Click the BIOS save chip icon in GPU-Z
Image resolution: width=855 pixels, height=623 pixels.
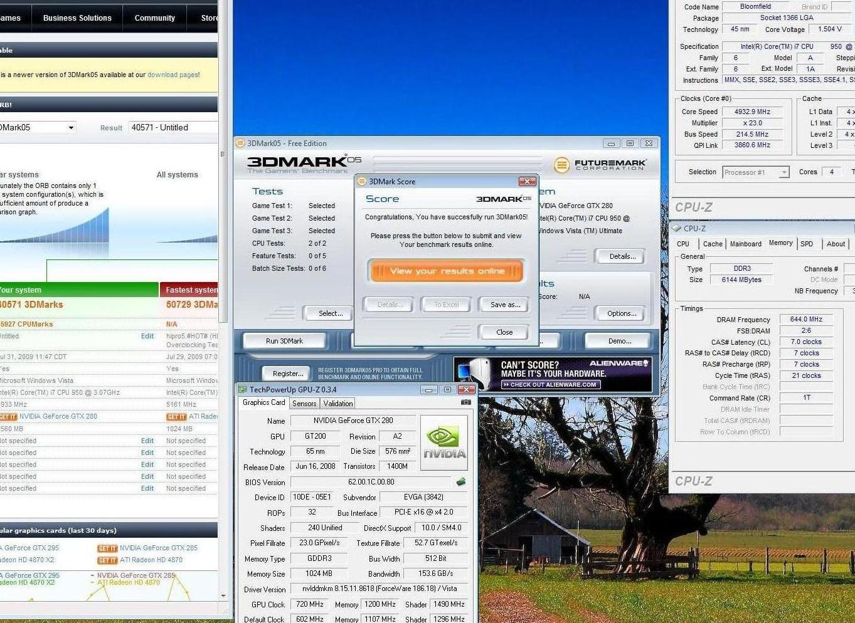pyautogui.click(x=461, y=482)
